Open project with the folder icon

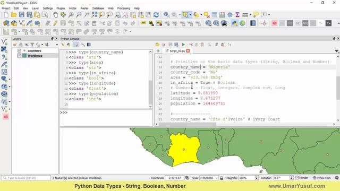[14, 15]
